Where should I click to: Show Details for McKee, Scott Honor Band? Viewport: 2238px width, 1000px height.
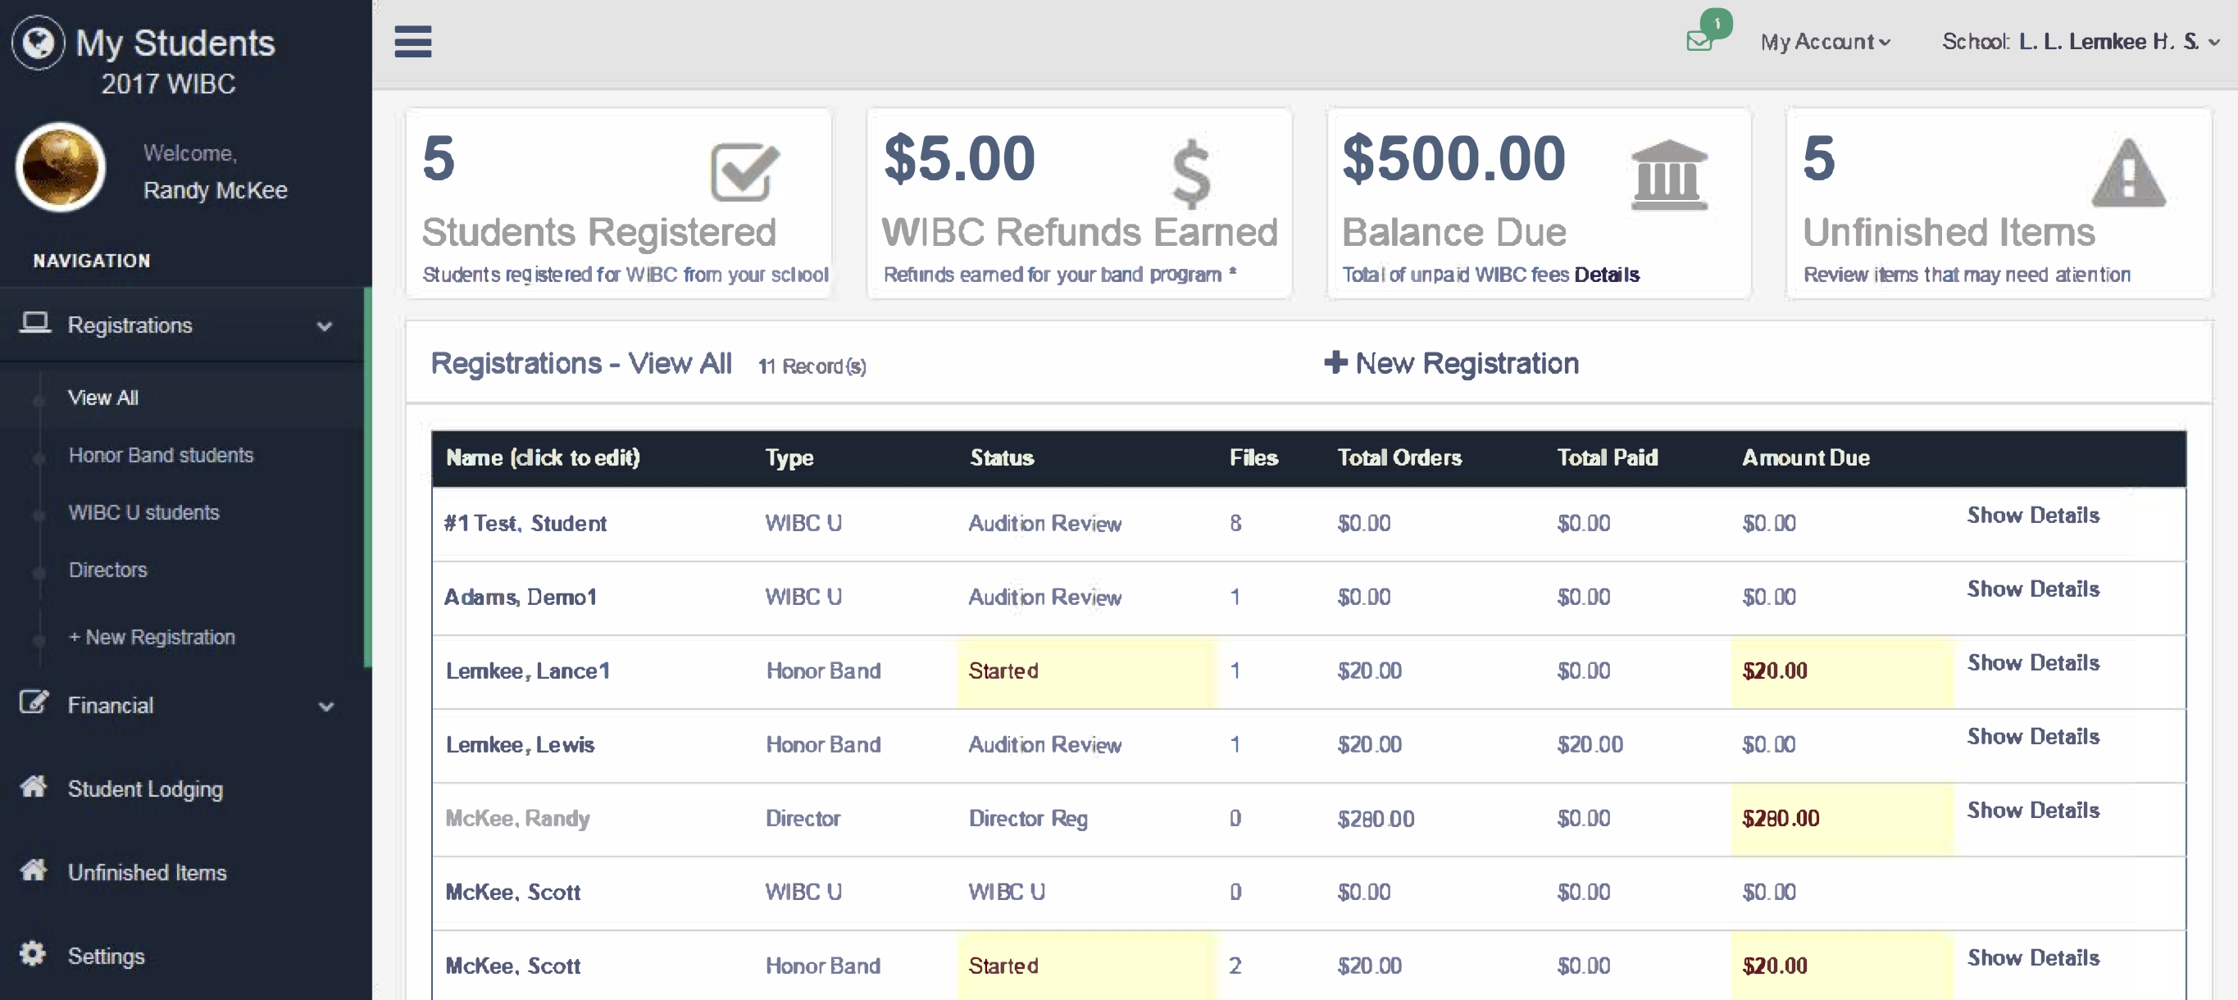(2033, 958)
